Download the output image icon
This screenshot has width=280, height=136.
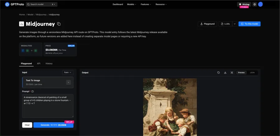pyautogui.click(x=225, y=73)
